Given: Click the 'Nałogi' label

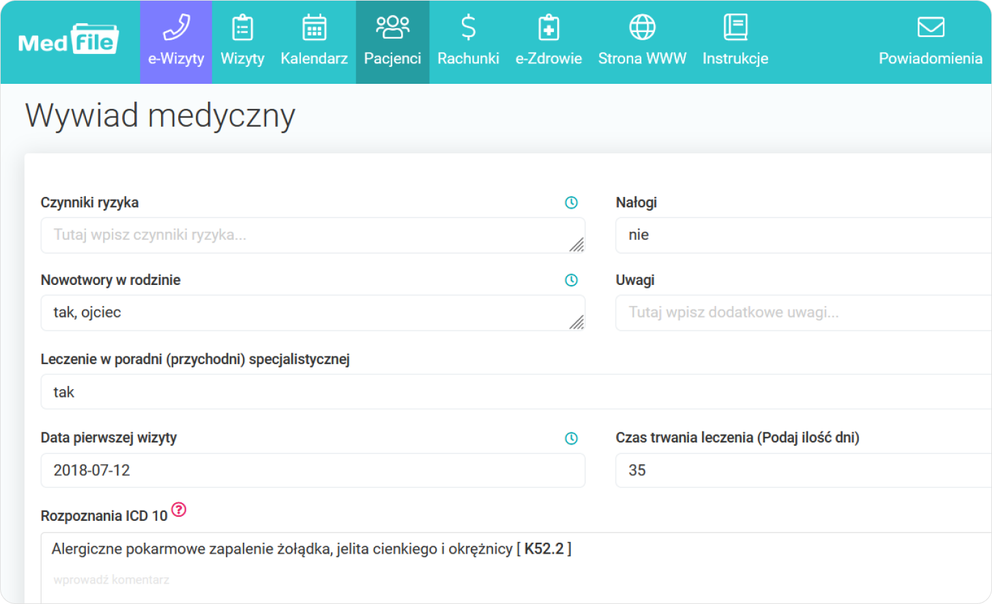Looking at the screenshot, I should click(x=636, y=202).
